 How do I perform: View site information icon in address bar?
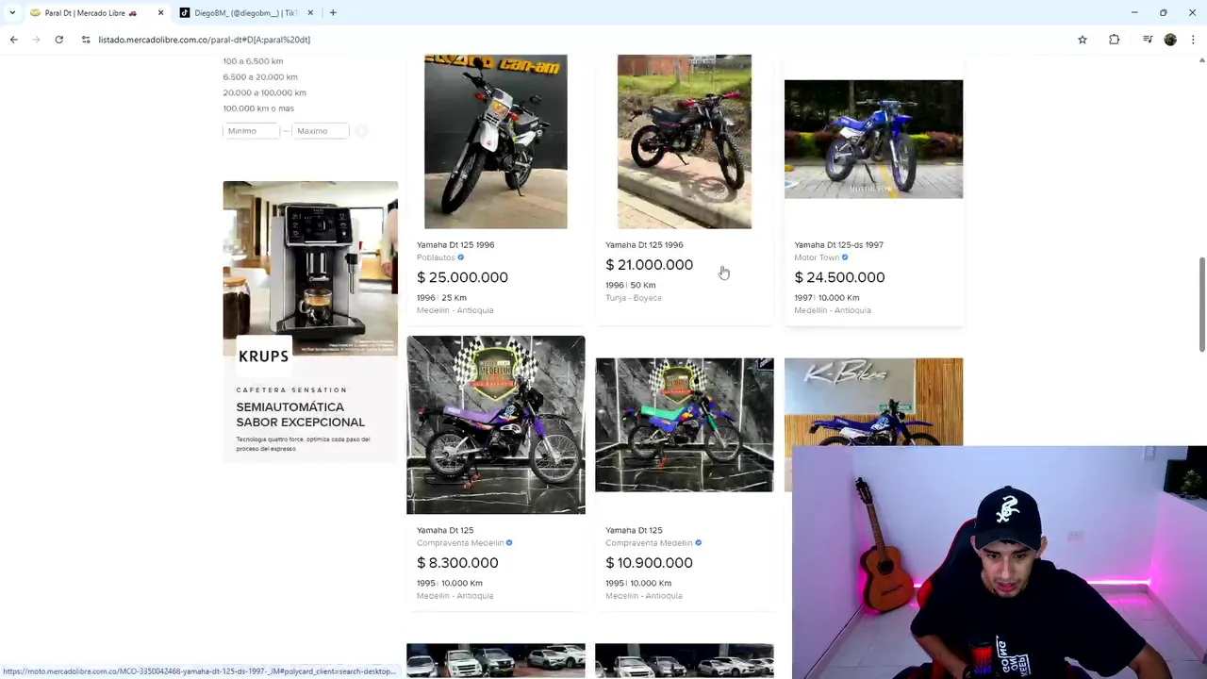[x=86, y=40]
